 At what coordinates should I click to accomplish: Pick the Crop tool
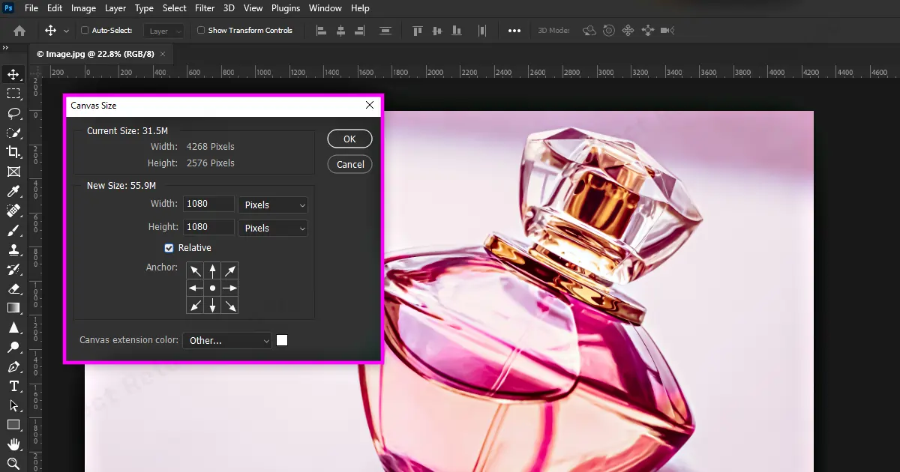[15, 152]
